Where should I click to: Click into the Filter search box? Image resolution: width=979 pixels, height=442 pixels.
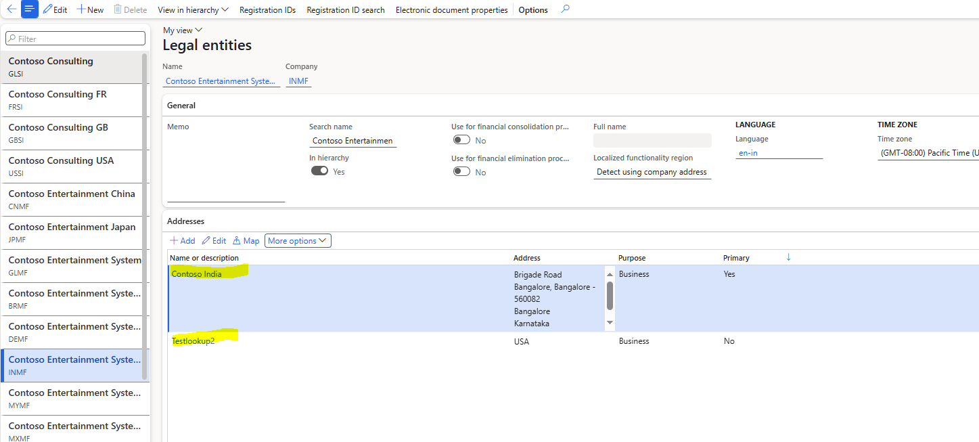pos(75,39)
